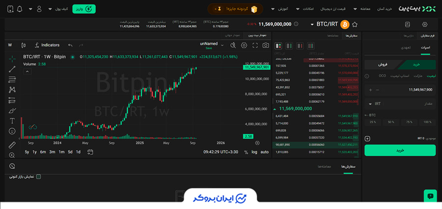Screen dimensions: 442x209
Task: Toggle auto scale on chart
Action: coord(265,152)
